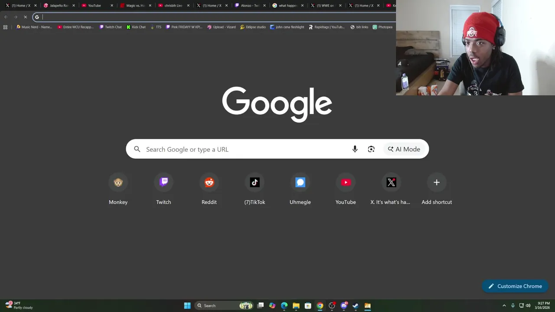The image size is (555, 312).
Task: Open weather widget showing 34°F
Action: point(20,305)
